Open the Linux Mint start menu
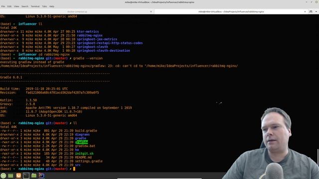This screenshot has height=179, width=319. tap(3, 176)
